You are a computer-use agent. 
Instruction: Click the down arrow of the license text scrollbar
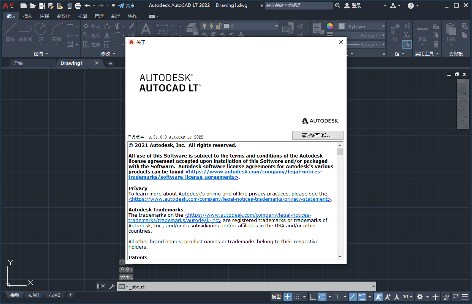tap(340, 257)
